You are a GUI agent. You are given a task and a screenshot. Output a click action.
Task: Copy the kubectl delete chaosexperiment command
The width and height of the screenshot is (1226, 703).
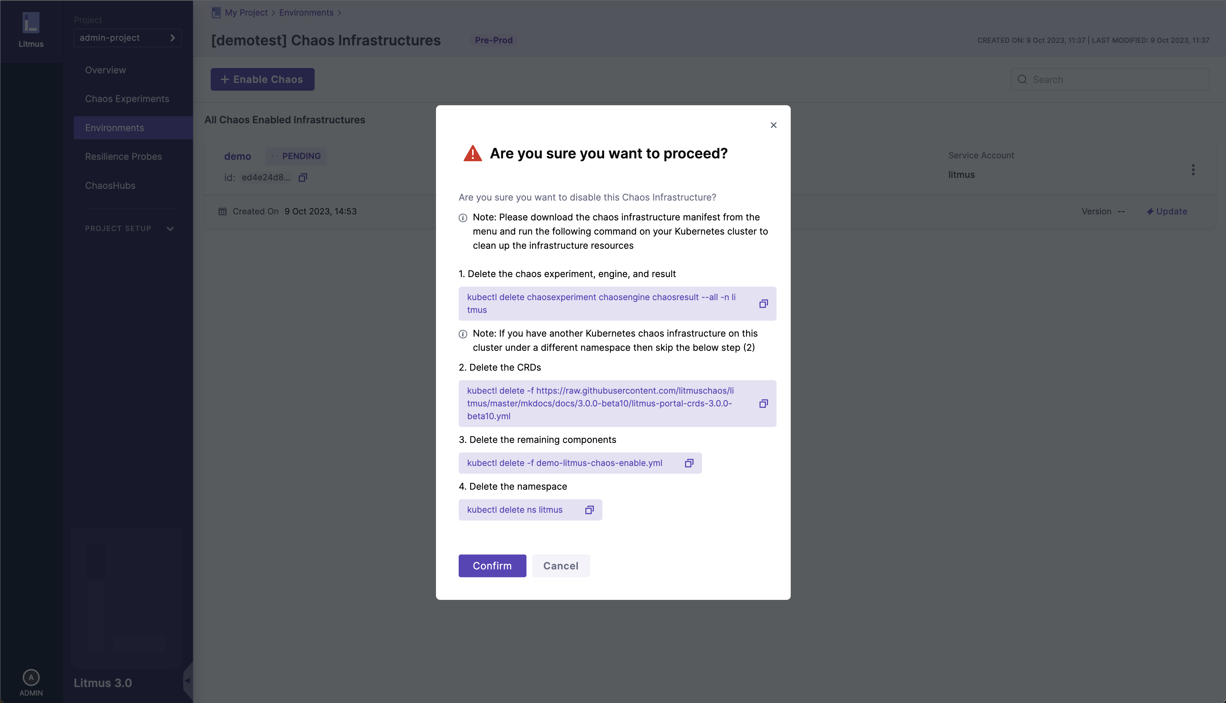[x=763, y=304]
